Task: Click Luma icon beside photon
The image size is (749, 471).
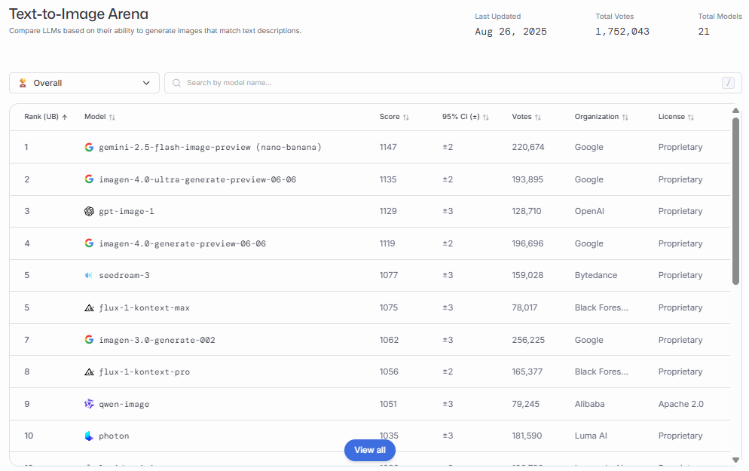Action: pyautogui.click(x=89, y=436)
